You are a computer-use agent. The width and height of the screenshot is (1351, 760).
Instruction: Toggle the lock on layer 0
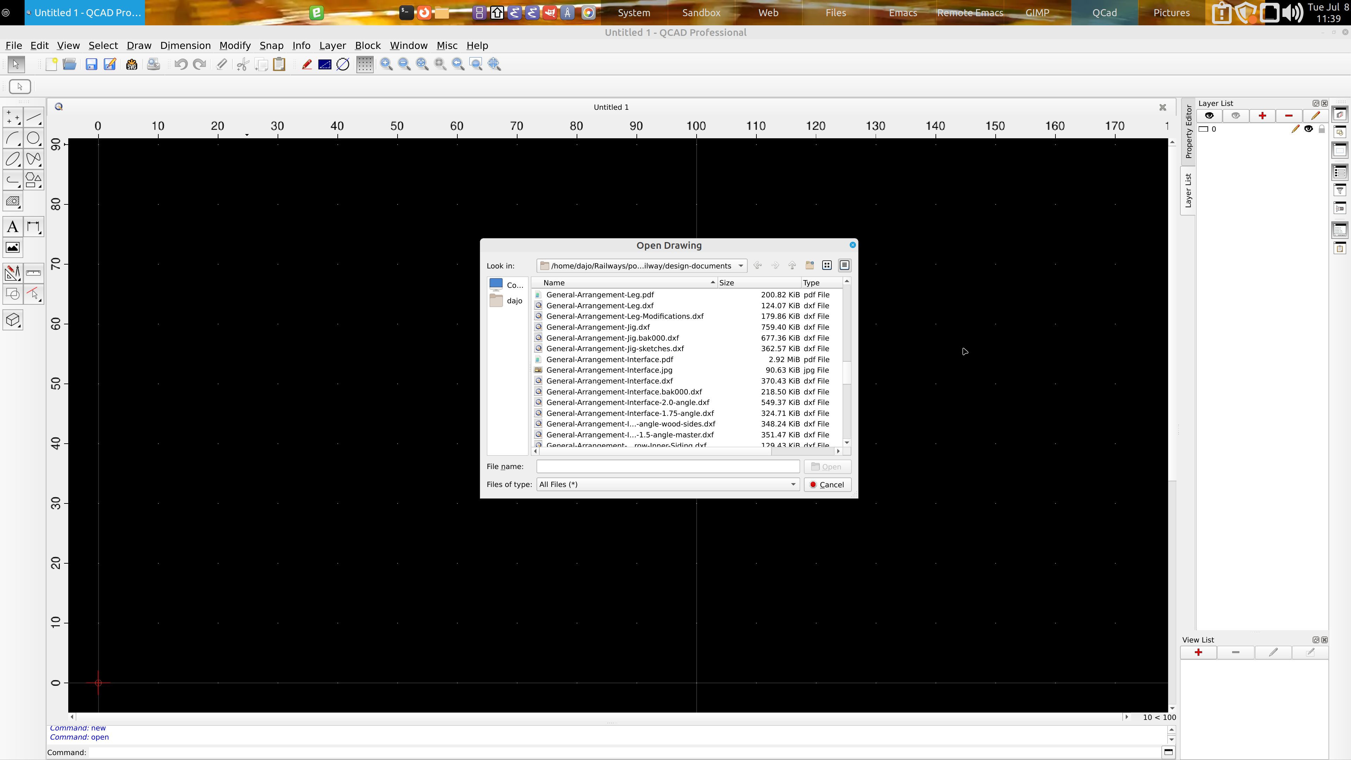pos(1322,129)
